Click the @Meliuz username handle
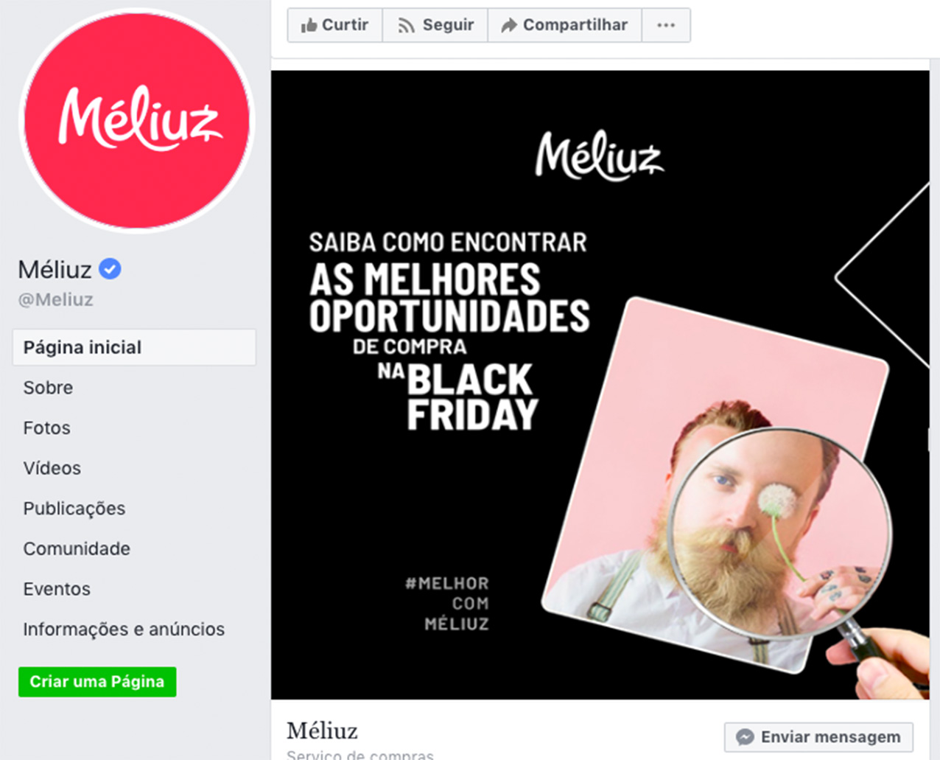 pyautogui.click(x=55, y=300)
